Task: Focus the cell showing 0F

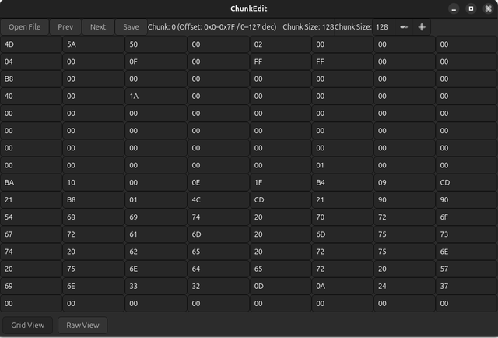Action: [156, 62]
